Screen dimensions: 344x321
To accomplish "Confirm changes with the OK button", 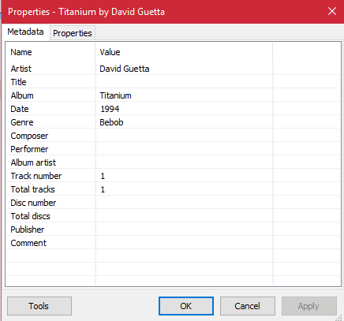I will tap(186, 306).
